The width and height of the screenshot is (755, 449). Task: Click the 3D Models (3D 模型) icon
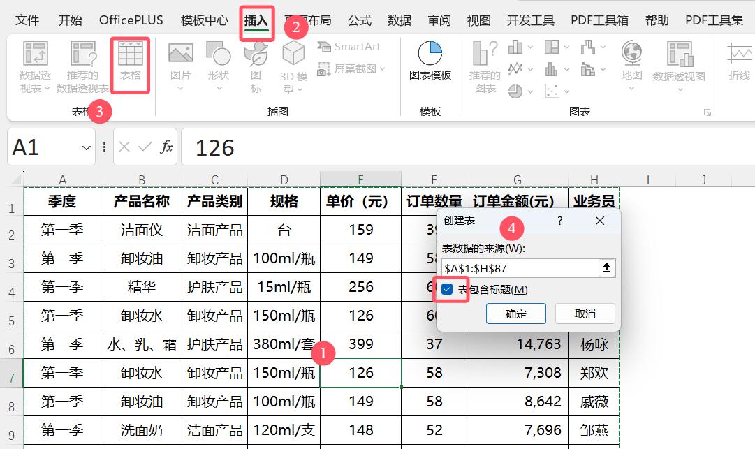point(293,53)
